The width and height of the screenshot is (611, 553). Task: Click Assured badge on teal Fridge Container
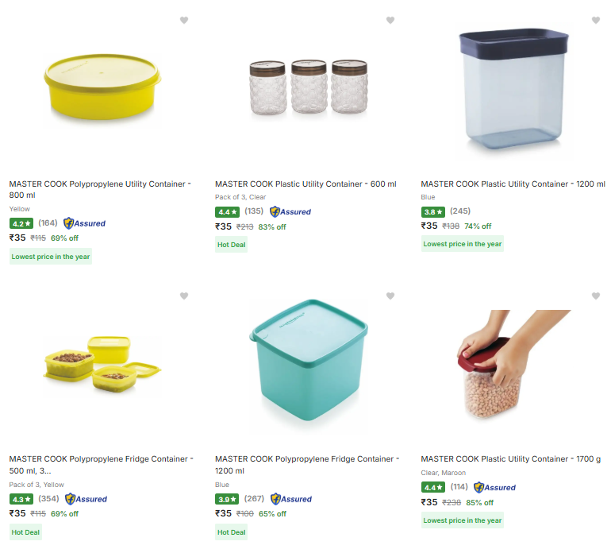tap(292, 499)
